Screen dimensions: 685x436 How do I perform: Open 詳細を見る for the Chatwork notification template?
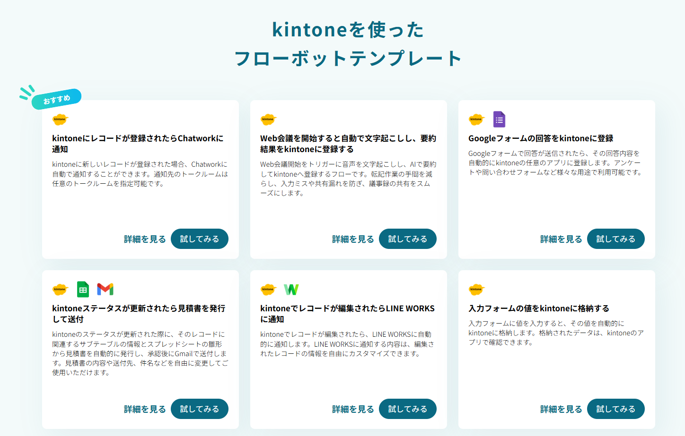click(144, 239)
